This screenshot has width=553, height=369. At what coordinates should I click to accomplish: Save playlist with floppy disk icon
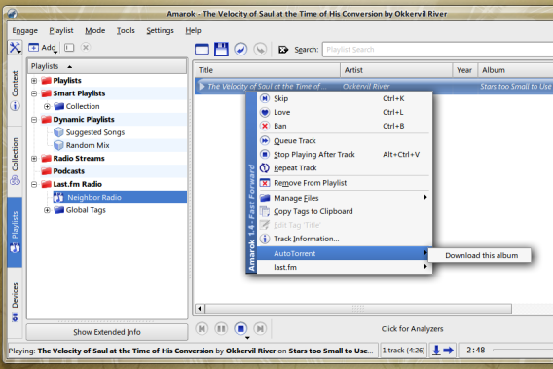221,49
